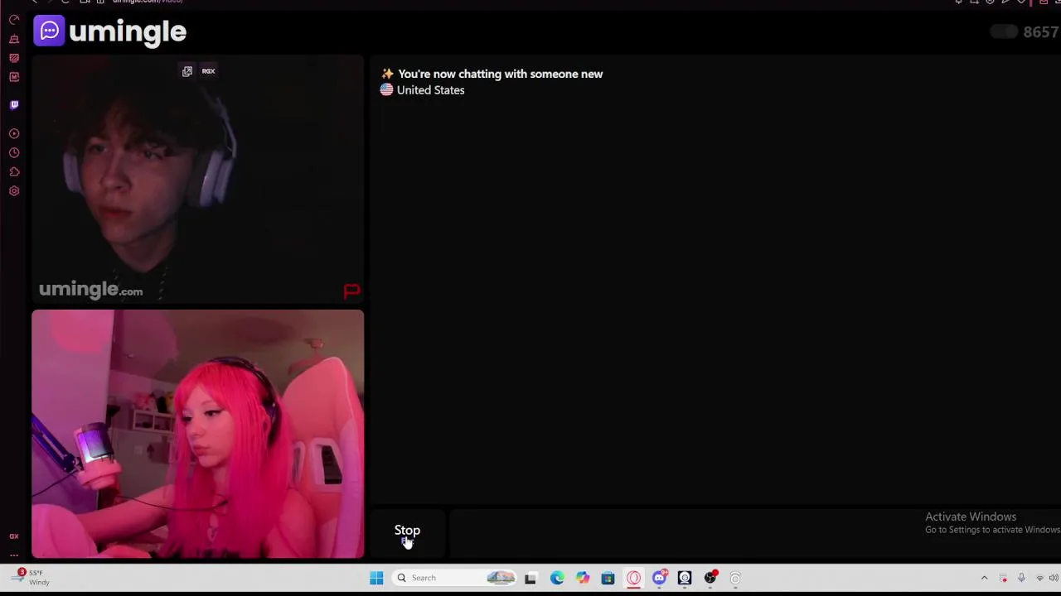
Task: Launch Microsoft Edge from the taskbar
Action: tap(557, 578)
